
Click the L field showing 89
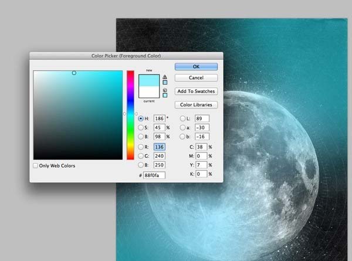tap(202, 118)
